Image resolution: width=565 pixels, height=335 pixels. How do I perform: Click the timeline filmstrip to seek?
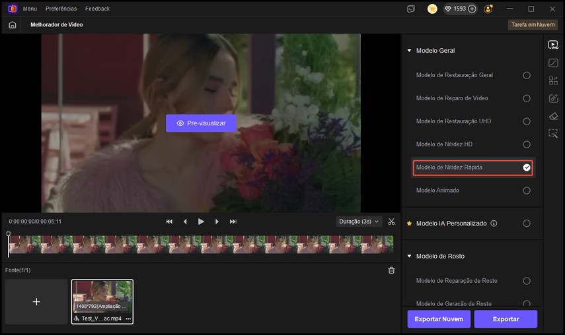pyautogui.click(x=198, y=245)
